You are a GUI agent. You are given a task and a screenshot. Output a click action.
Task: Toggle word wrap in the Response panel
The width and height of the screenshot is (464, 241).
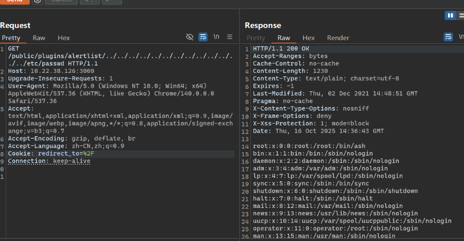click(x=449, y=37)
